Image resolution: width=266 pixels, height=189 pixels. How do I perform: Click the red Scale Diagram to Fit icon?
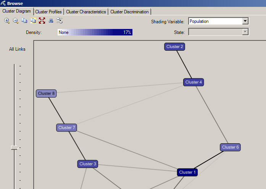click(x=42, y=21)
